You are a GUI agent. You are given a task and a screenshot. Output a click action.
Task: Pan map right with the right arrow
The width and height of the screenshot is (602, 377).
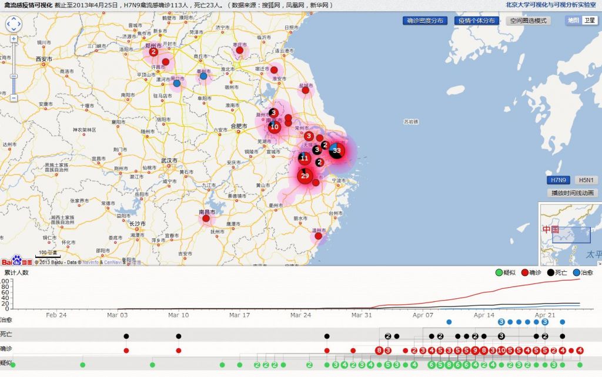click(19, 25)
